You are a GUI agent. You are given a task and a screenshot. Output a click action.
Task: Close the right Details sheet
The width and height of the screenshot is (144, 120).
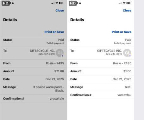127,11
